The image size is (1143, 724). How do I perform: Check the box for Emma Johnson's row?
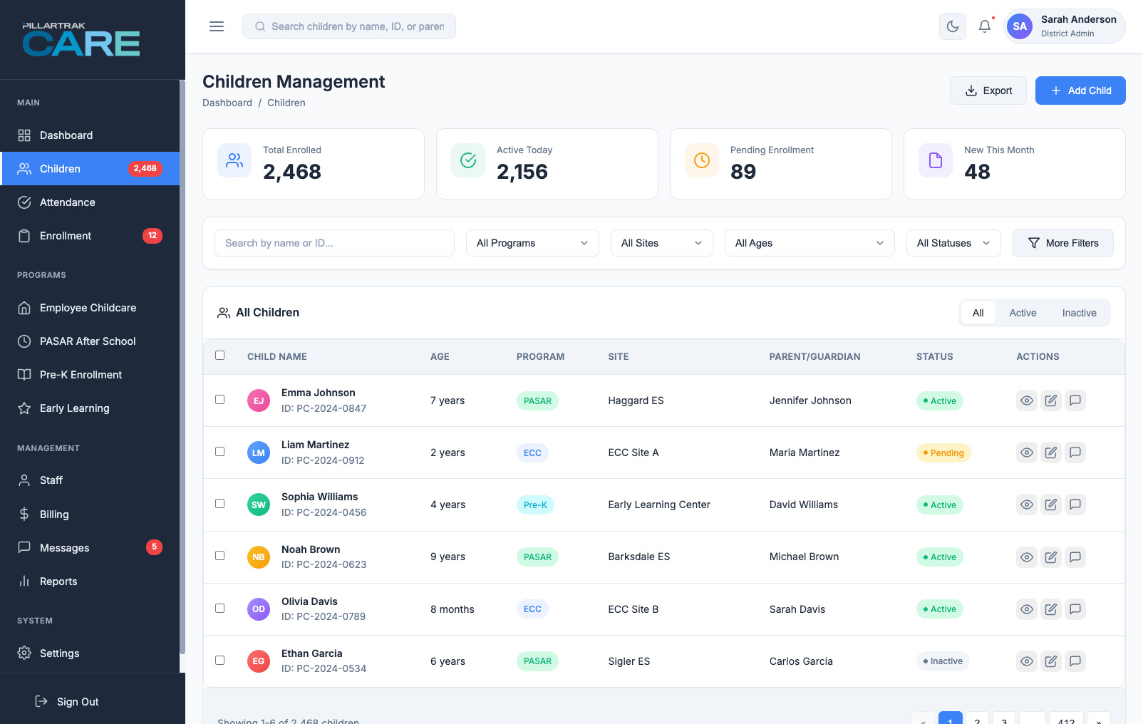coord(220,400)
